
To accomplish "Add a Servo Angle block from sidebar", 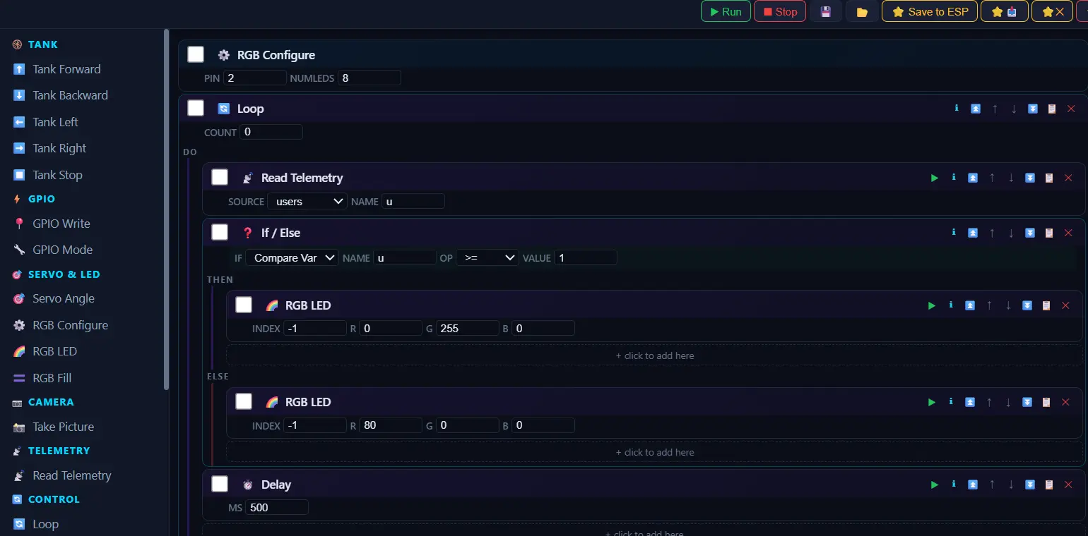I will (x=64, y=298).
